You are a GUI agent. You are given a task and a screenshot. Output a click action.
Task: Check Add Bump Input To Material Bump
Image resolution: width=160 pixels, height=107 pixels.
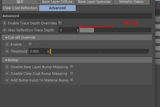click(72, 80)
